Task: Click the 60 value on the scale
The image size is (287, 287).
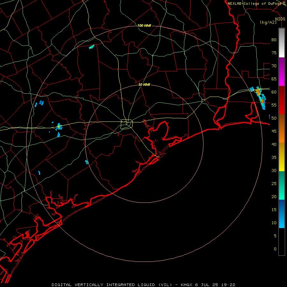Action: coord(274,92)
